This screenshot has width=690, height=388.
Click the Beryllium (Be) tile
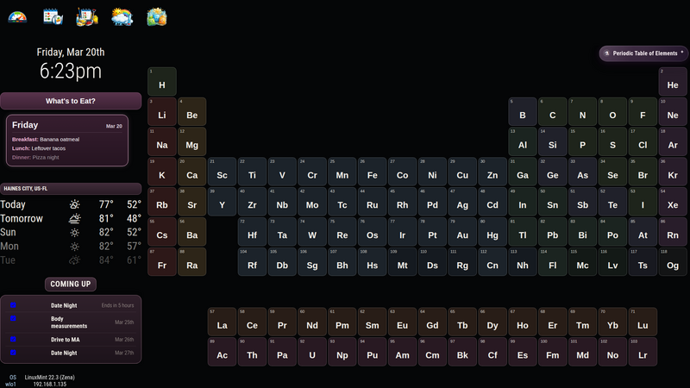191,111
